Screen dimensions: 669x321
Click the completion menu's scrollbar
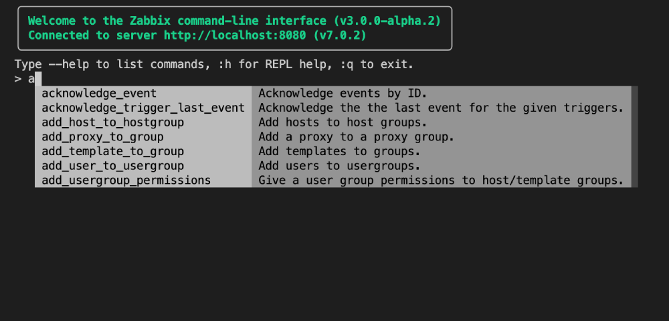click(634, 136)
